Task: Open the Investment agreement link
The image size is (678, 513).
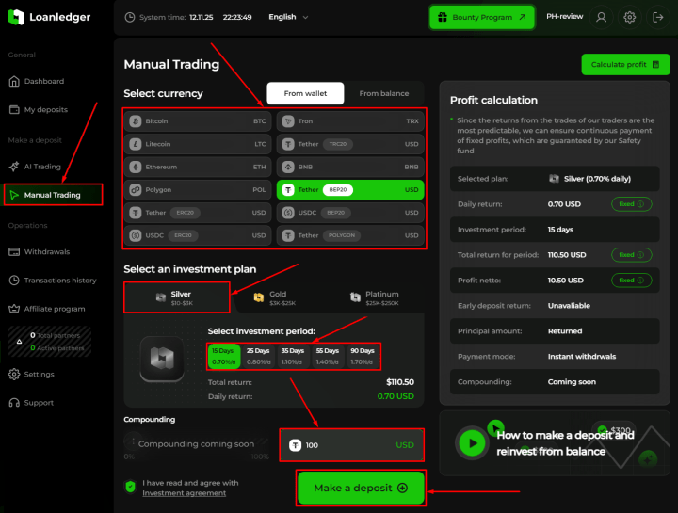Action: click(x=184, y=493)
